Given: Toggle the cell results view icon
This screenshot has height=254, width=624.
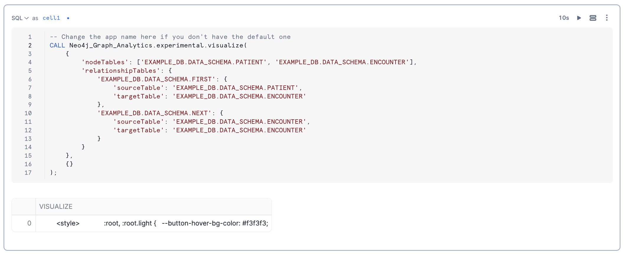Looking at the screenshot, I should click(x=593, y=18).
